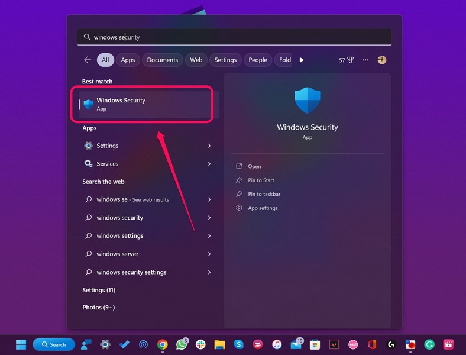Expand the Services result chevron
The width and height of the screenshot is (466, 355).
coord(209,164)
